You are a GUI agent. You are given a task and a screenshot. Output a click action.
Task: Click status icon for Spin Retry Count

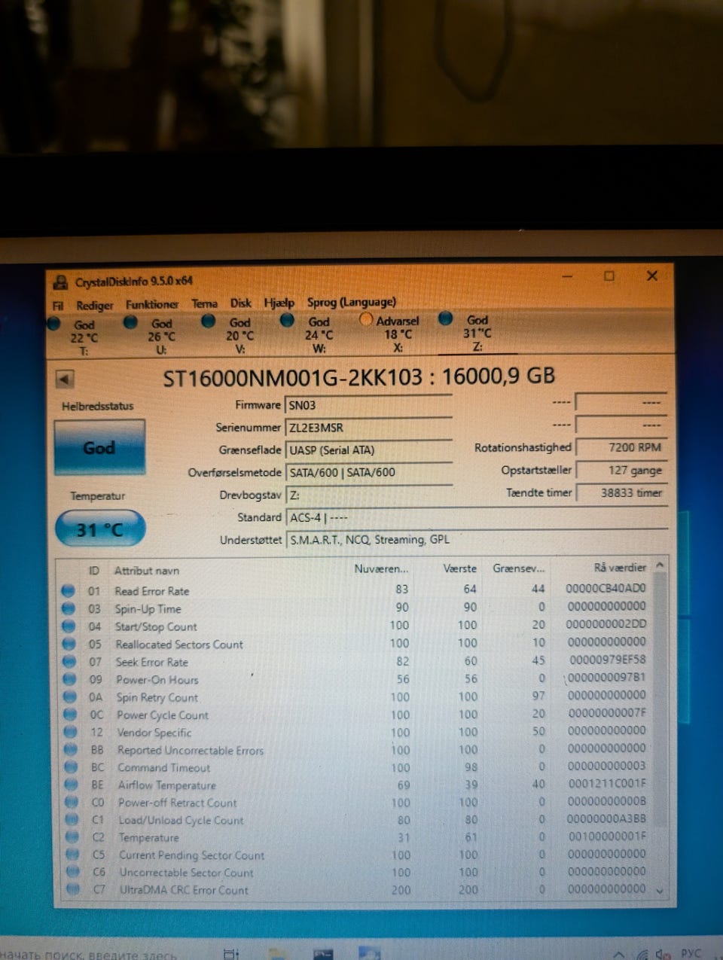point(70,697)
